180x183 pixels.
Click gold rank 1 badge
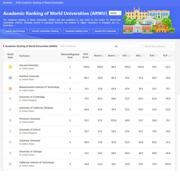(x=10, y=67)
